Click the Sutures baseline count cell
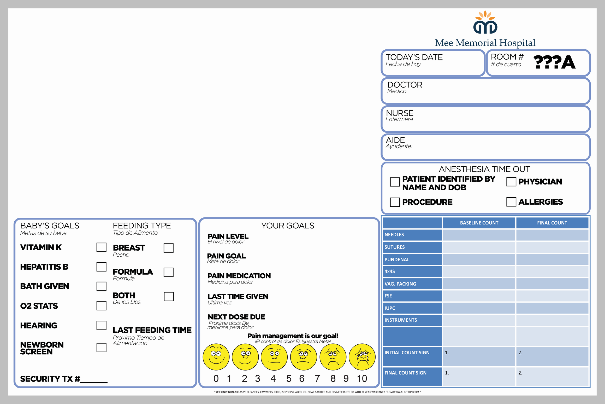Image resolution: width=605 pixels, height=404 pixels. coord(479,247)
